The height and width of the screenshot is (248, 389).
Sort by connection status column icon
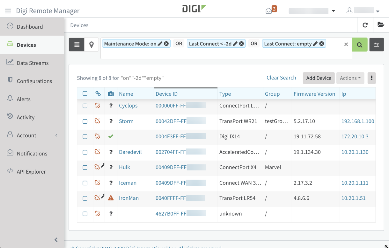(x=98, y=93)
